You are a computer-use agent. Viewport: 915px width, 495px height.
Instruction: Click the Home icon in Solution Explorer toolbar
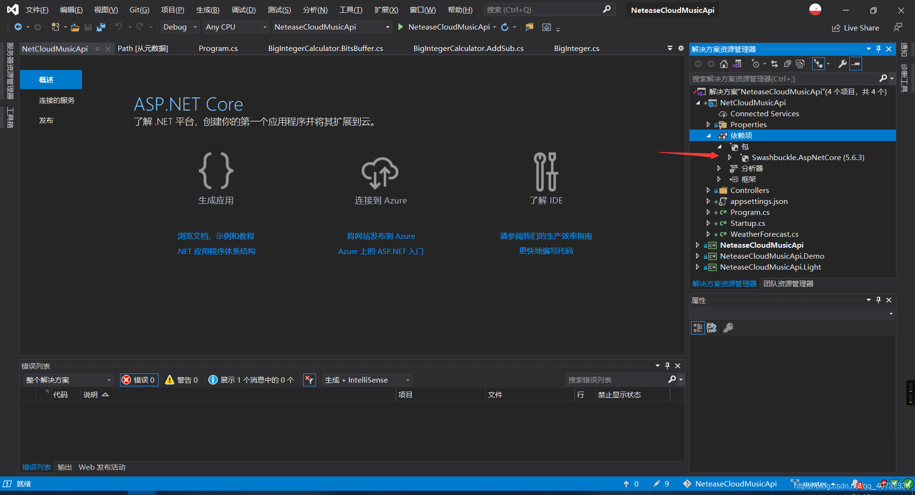coord(723,64)
